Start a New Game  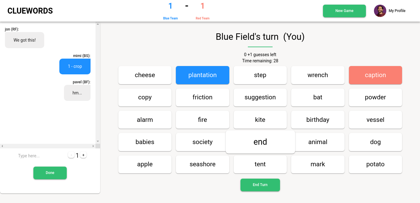coord(344,11)
